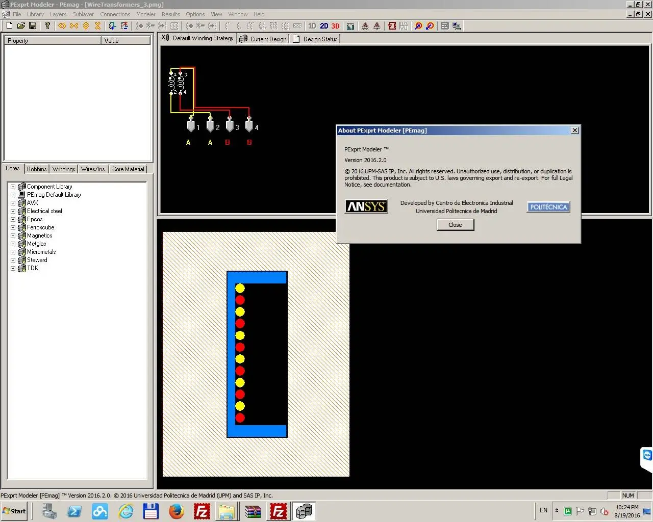The height and width of the screenshot is (522, 653).
Task: Click the first zoom magnifier toolbar icon
Action: 418,25
